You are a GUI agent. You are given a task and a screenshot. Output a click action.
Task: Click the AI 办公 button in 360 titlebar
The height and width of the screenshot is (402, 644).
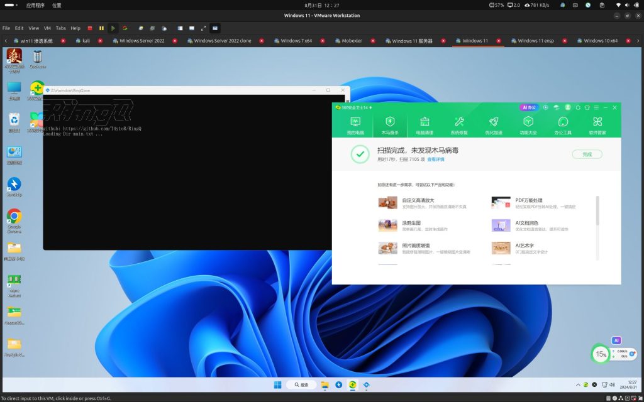tap(529, 107)
